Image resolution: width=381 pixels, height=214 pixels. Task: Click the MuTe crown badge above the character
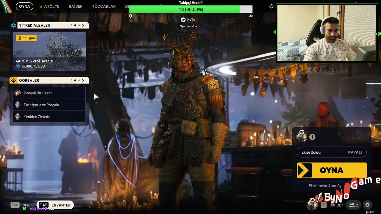[x=183, y=20]
